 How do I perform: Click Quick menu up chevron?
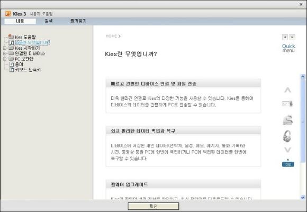click(x=287, y=90)
